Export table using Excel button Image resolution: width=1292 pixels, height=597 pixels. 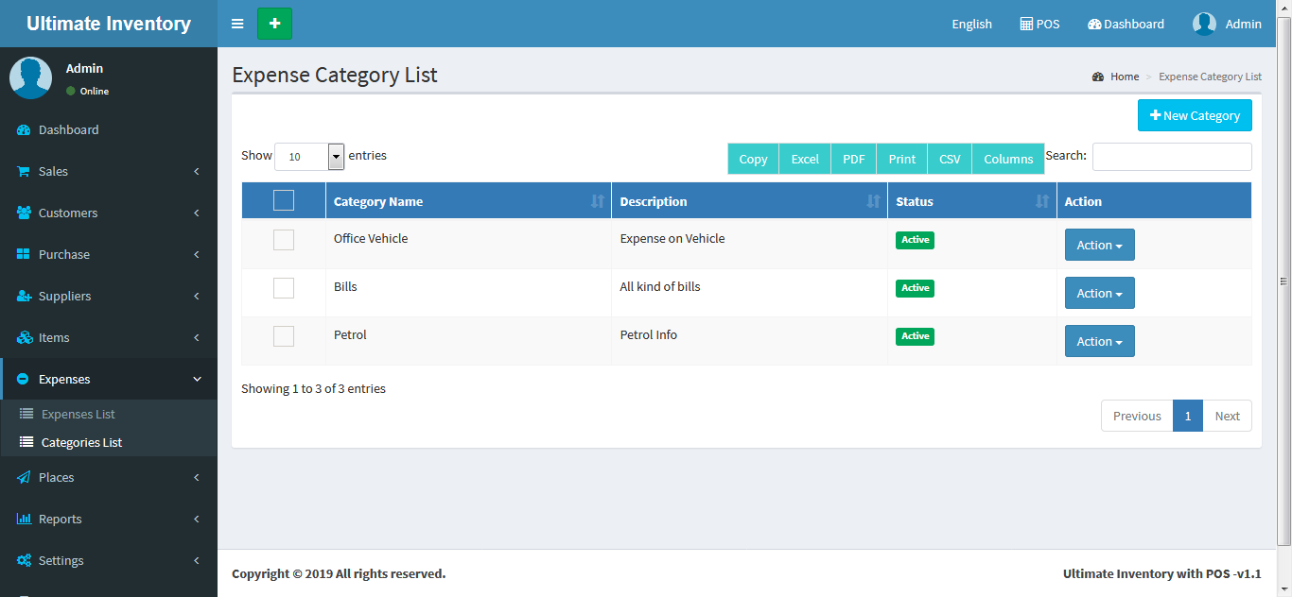click(805, 159)
